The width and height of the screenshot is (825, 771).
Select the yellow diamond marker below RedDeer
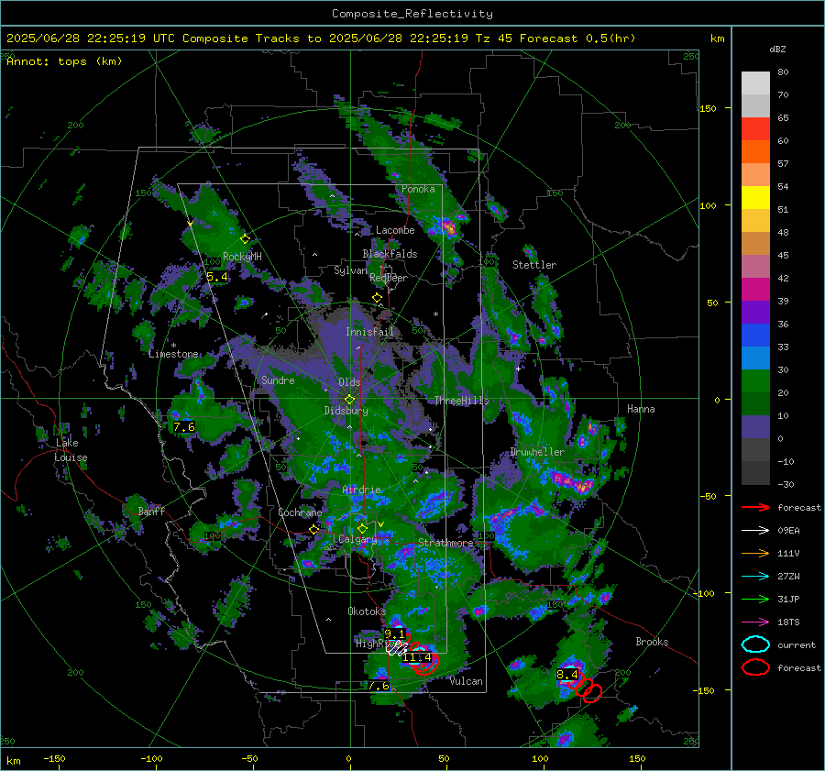(377, 298)
